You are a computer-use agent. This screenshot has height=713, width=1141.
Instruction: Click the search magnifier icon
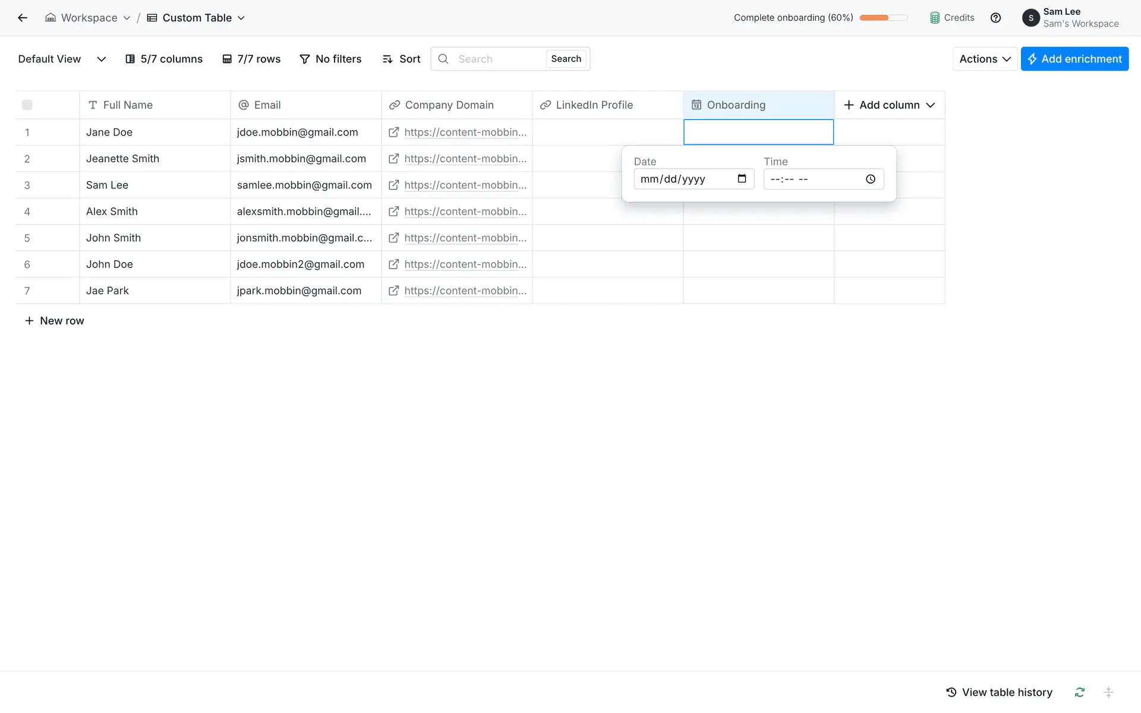pyautogui.click(x=443, y=59)
